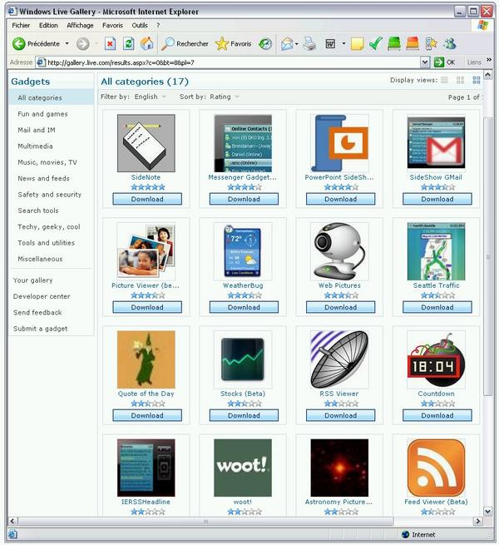Open the Feed Viewer RSS thumbnail
Screen dimensions: 499x545
436,468
